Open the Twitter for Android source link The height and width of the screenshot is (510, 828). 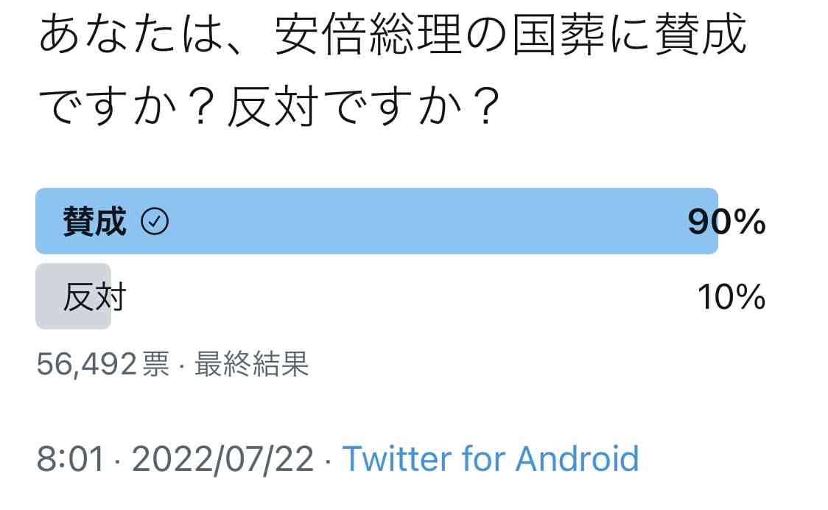(491, 458)
